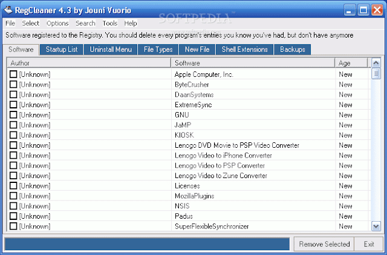Open the Shell Extensions tab
The image size is (387, 255).
pos(244,50)
